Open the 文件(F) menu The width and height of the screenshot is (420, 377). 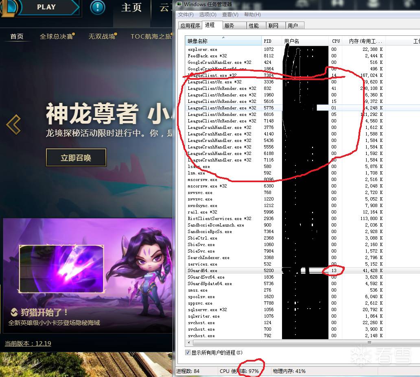click(186, 15)
